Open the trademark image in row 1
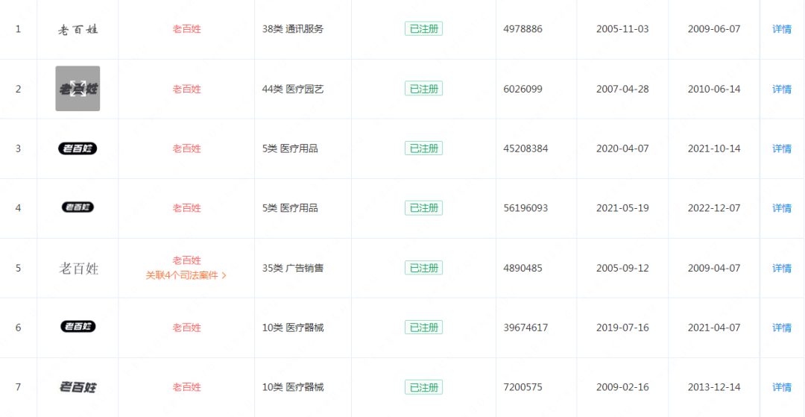Image resolution: width=805 pixels, height=417 pixels. pyautogui.click(x=78, y=29)
